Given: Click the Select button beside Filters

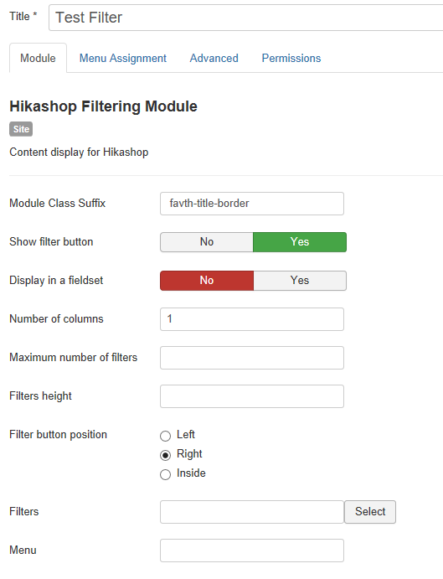Looking at the screenshot, I should pos(370,512).
